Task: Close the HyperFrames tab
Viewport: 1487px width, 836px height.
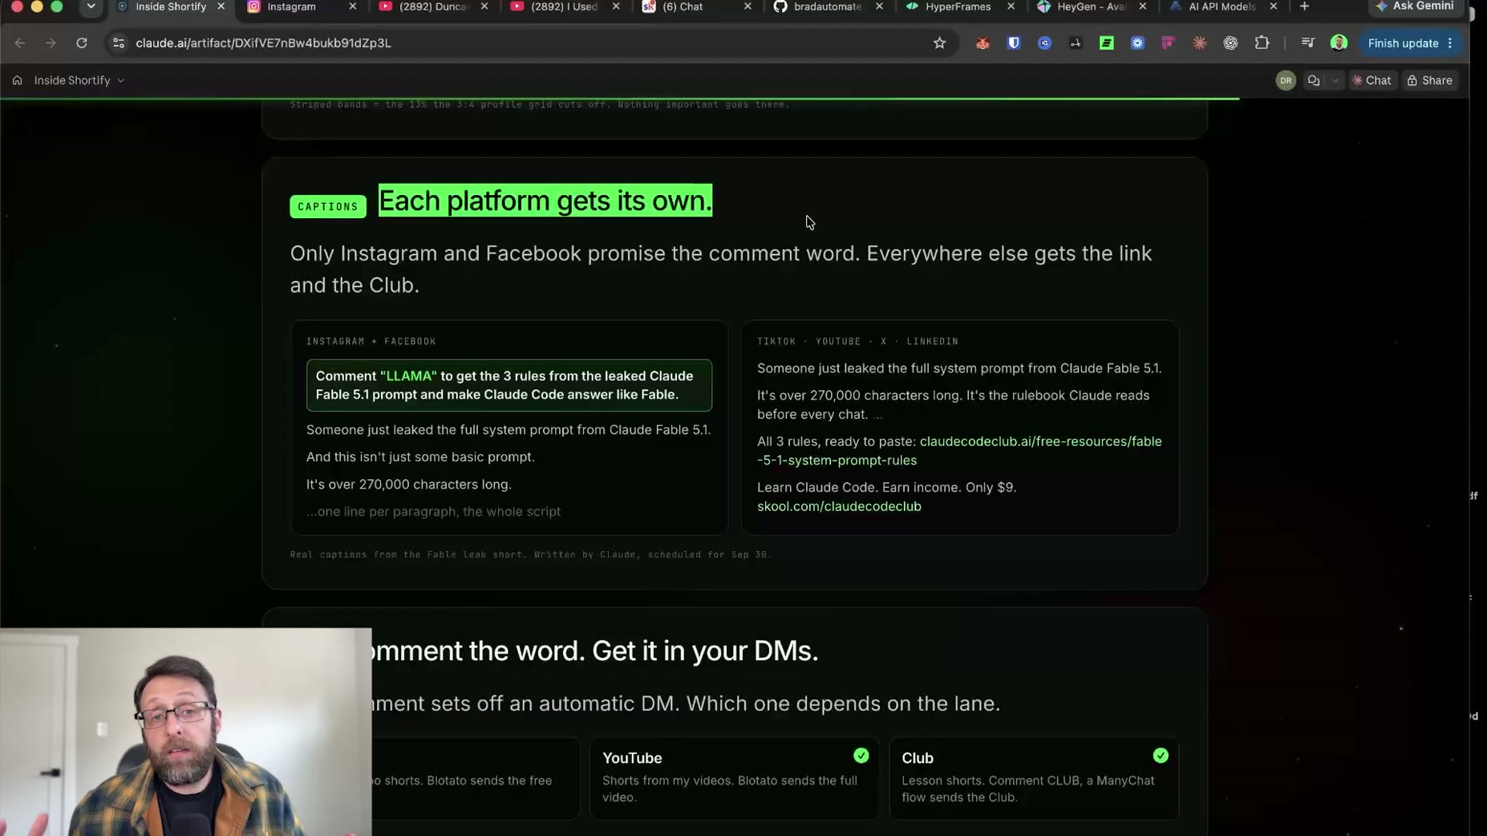Action: [x=1011, y=6]
